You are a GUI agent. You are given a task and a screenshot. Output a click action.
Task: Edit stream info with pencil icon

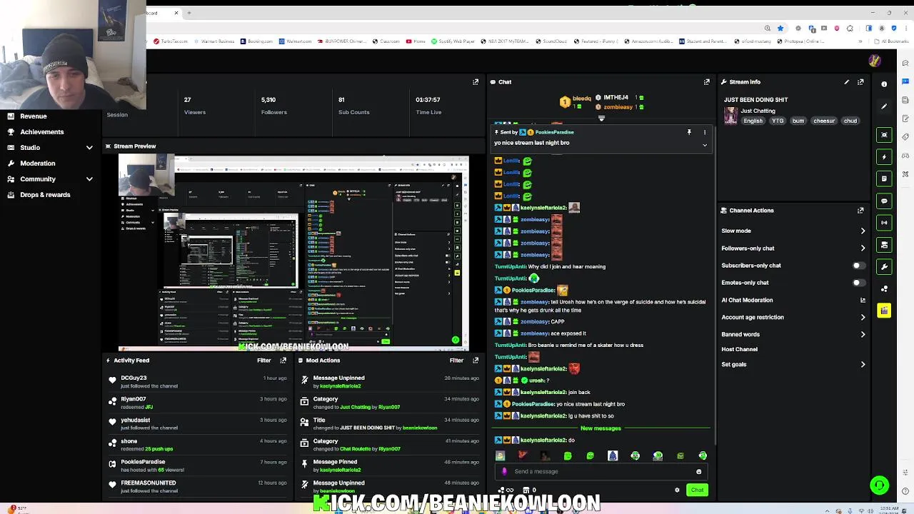pos(847,82)
